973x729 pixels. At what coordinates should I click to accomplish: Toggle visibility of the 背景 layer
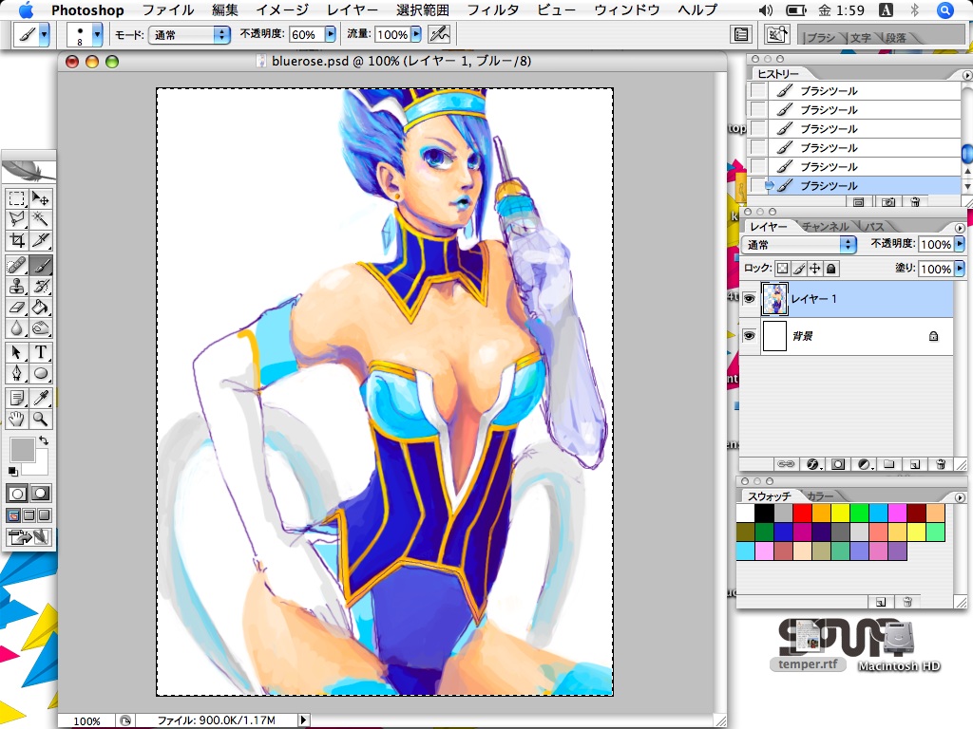749,336
